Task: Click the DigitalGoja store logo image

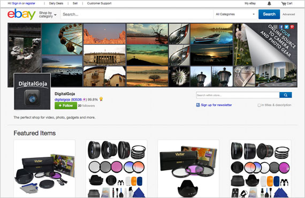Action: pyautogui.click(x=32, y=92)
